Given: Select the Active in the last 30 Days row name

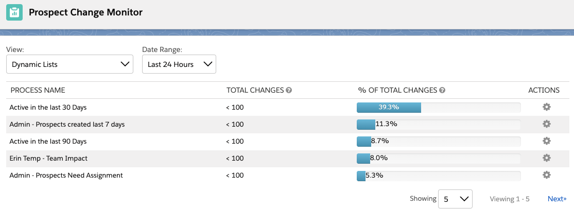Looking at the screenshot, I should pos(48,107).
